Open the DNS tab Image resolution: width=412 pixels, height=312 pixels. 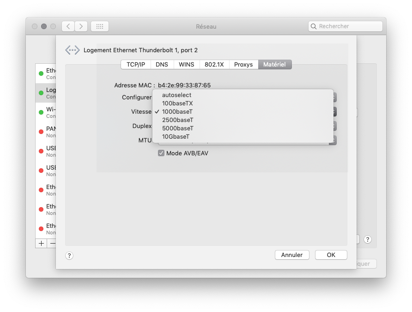pyautogui.click(x=162, y=64)
